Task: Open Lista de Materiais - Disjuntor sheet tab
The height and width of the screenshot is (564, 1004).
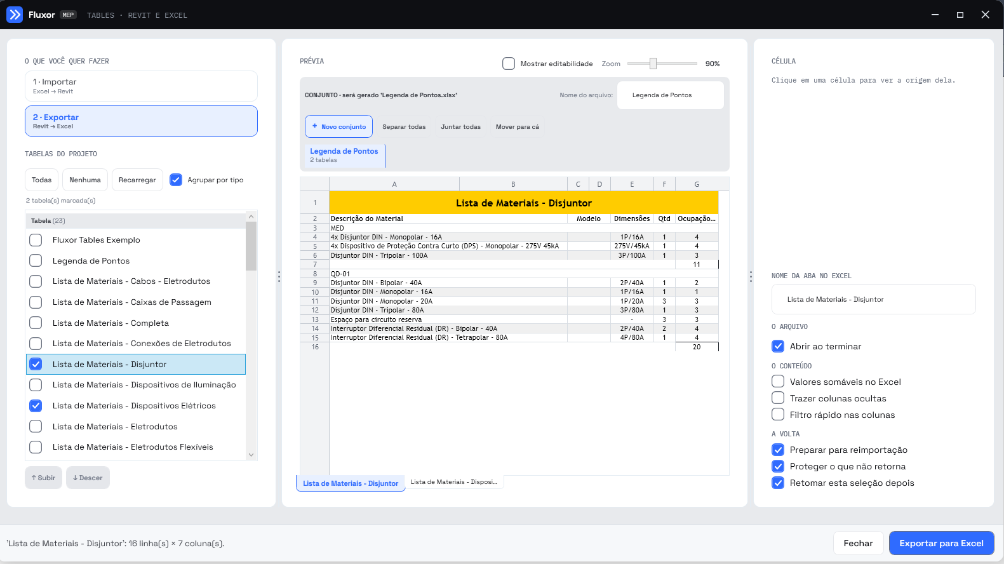Action: [x=351, y=483]
